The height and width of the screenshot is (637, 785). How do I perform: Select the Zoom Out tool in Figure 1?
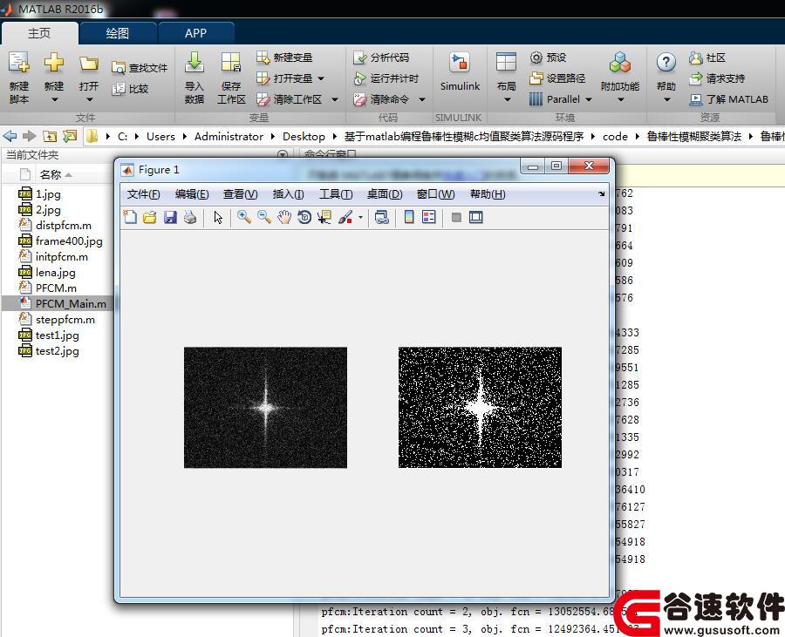[263, 218]
